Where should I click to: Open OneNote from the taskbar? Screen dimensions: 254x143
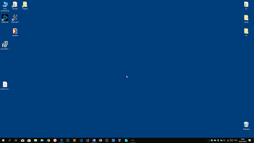click(x=100, y=140)
